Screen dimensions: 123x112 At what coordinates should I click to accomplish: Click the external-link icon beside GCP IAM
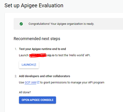pos(38,82)
